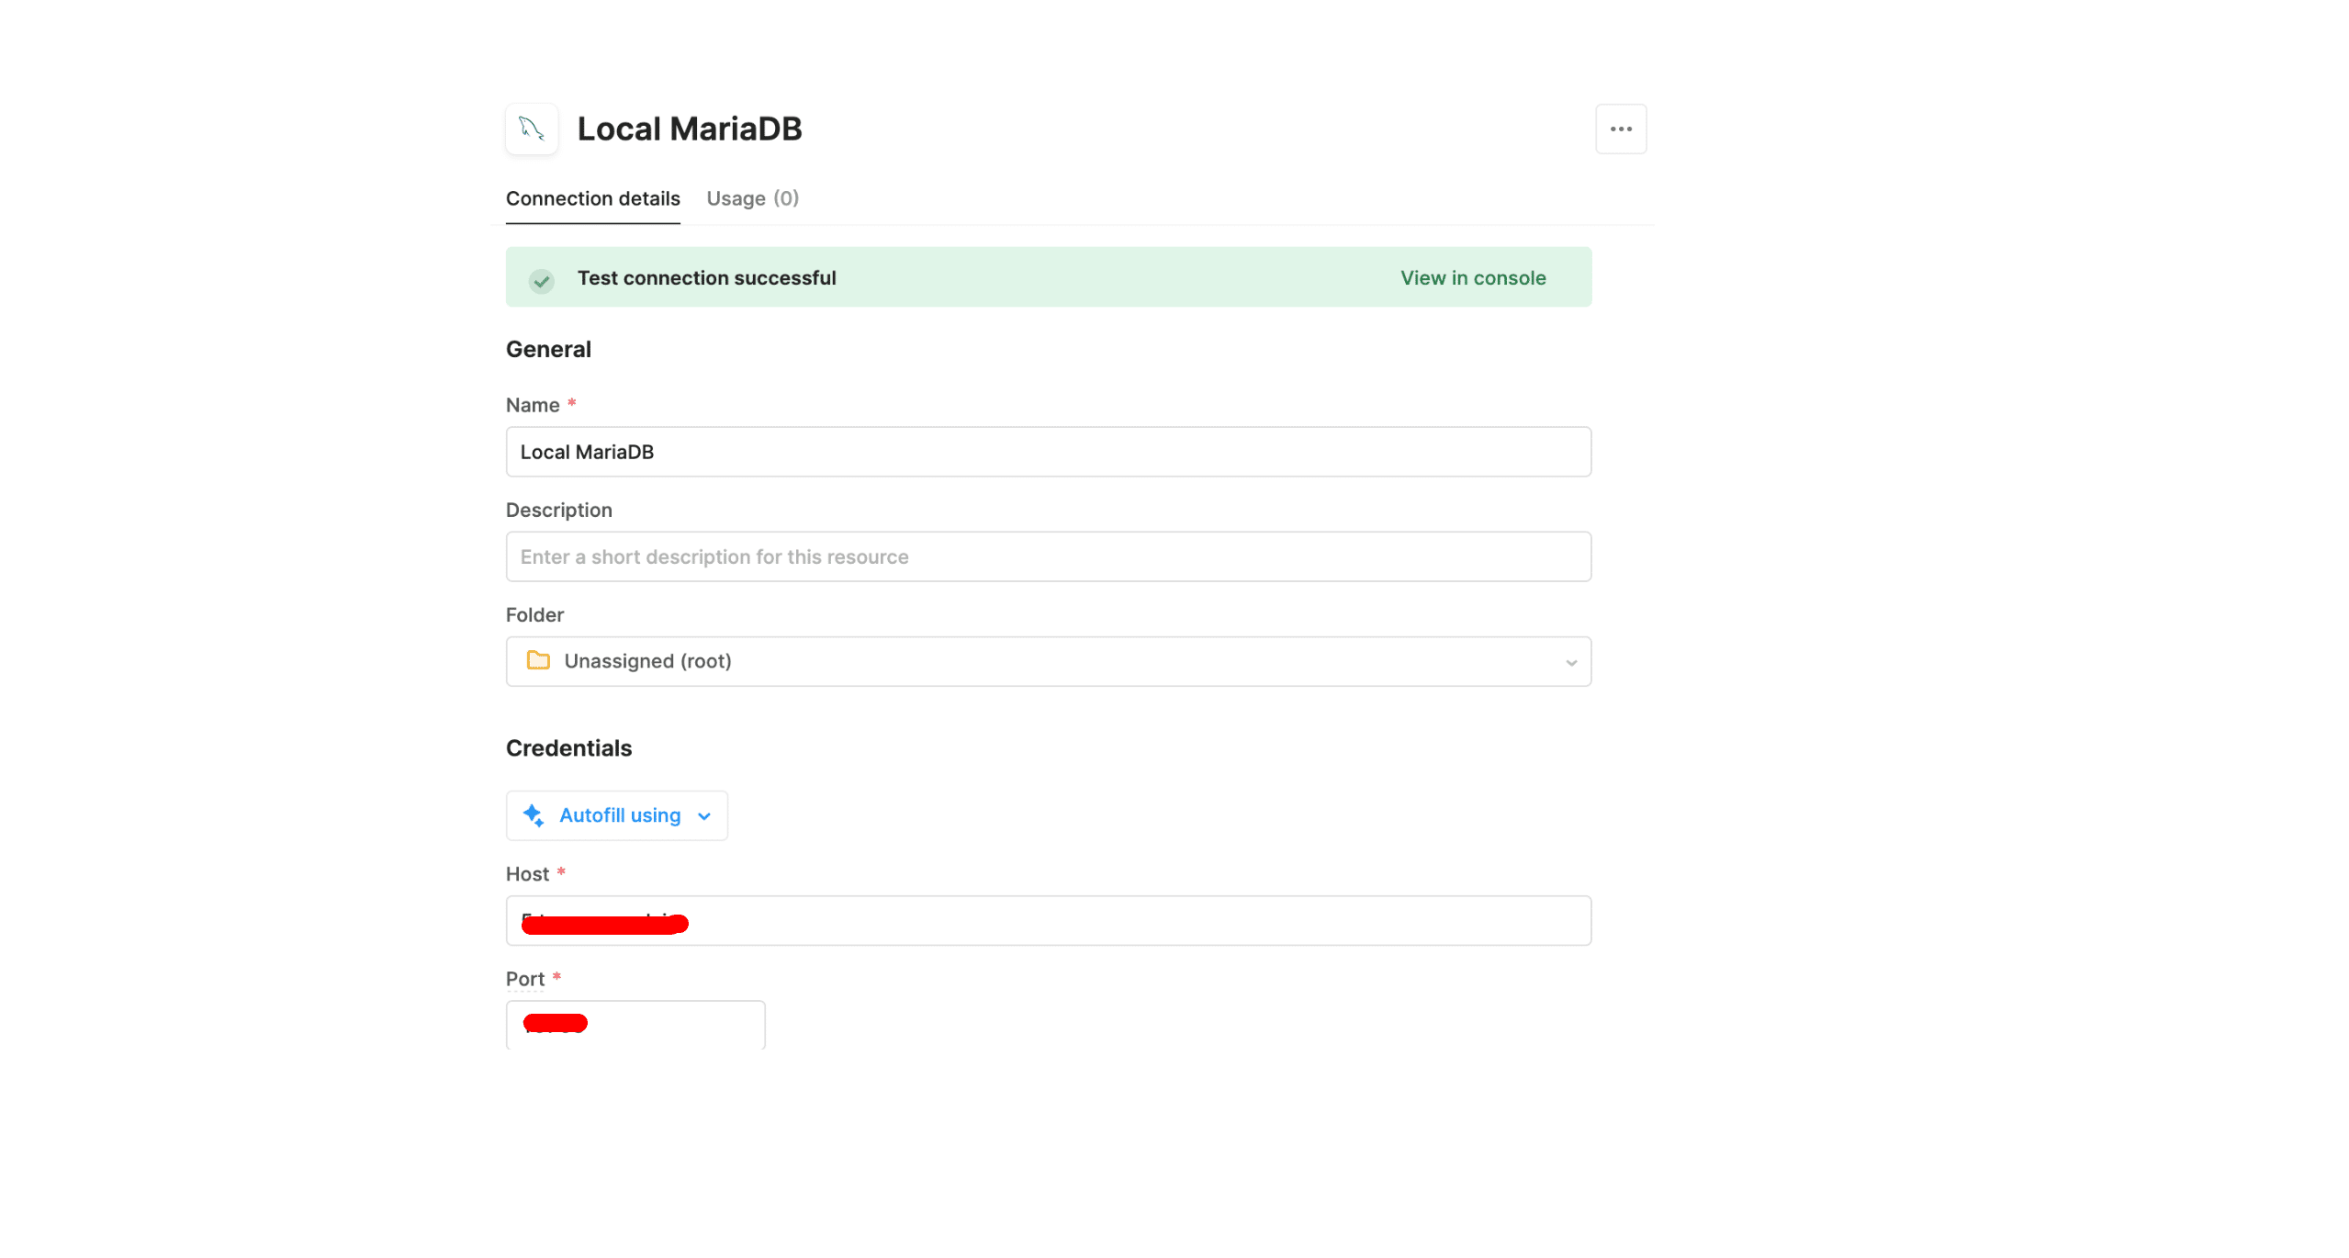The width and height of the screenshot is (2349, 1258).
Task: Click the Local MariaDB page title
Action: pyautogui.click(x=689, y=129)
